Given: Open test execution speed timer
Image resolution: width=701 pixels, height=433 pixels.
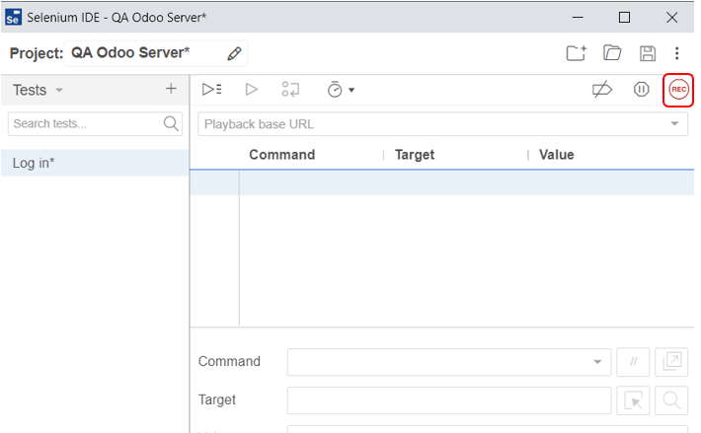Looking at the screenshot, I should click(x=341, y=90).
